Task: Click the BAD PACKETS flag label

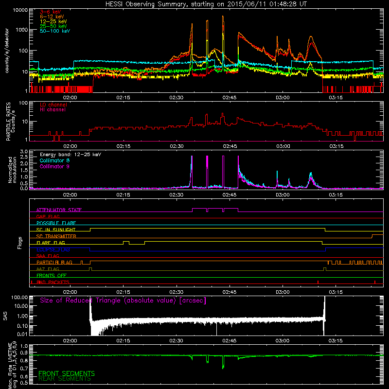Action: tap(53, 282)
